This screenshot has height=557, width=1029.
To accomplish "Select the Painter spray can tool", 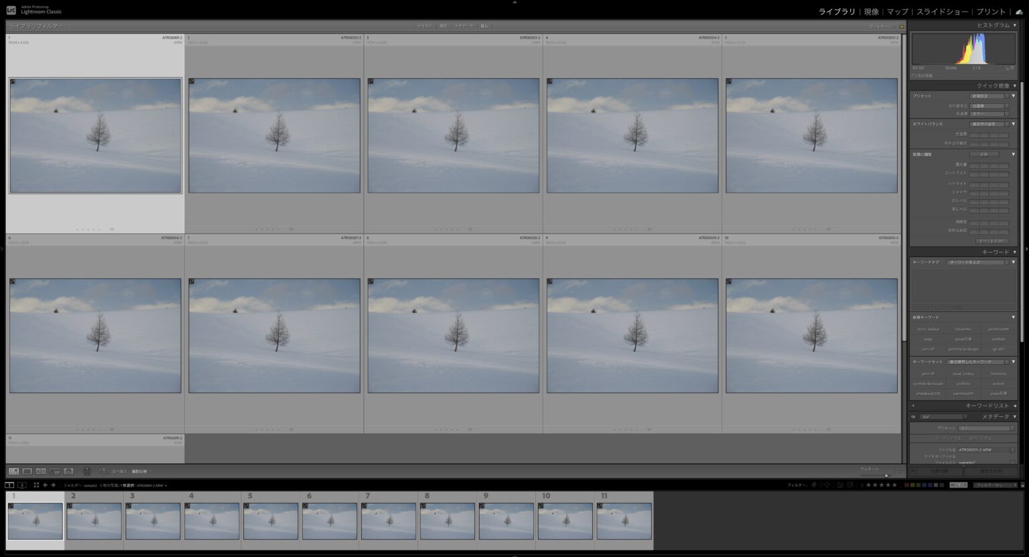I will pyautogui.click(x=86, y=471).
